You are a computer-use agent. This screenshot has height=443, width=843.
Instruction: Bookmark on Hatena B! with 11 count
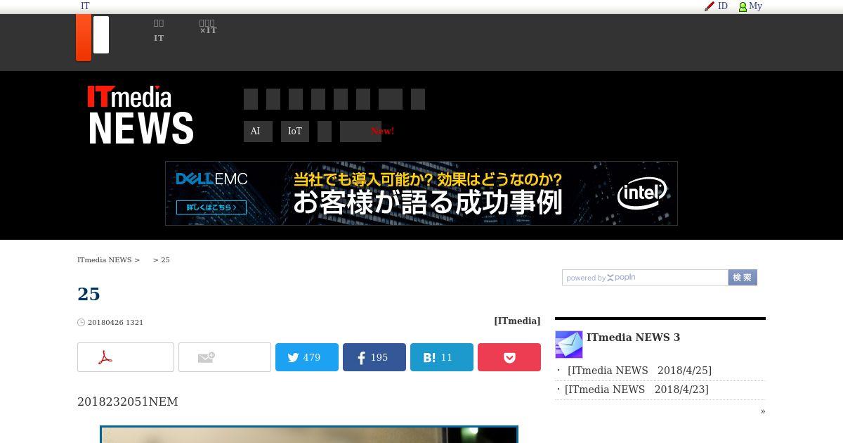pyautogui.click(x=442, y=357)
